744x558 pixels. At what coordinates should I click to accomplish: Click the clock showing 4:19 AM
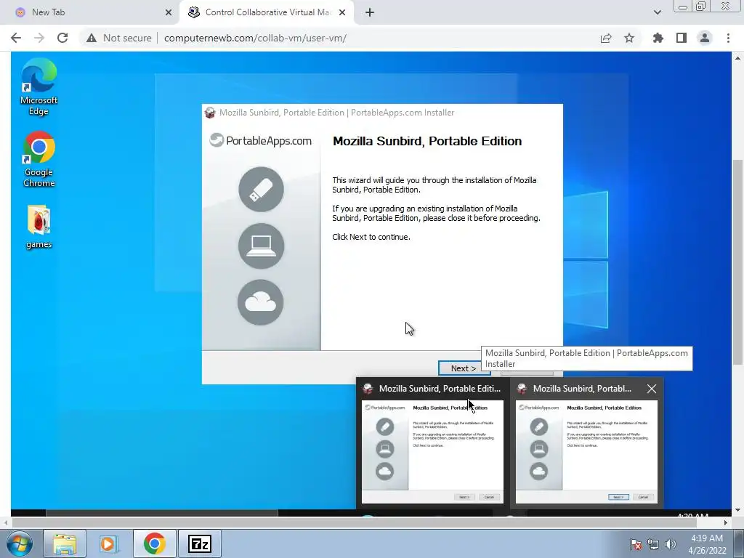coord(707,544)
